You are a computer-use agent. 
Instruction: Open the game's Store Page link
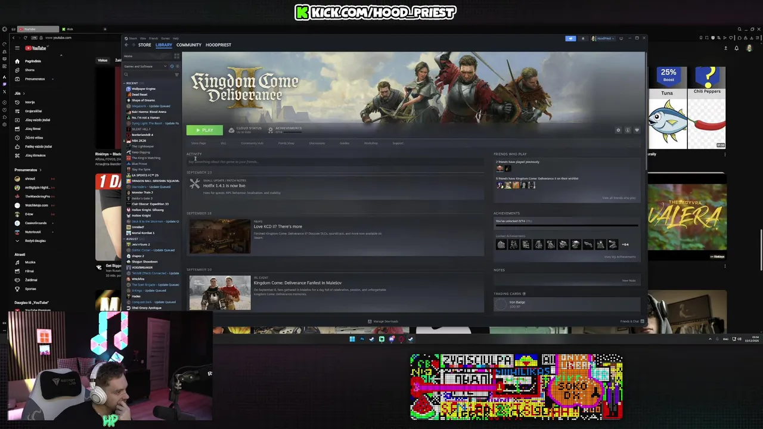[198, 143]
